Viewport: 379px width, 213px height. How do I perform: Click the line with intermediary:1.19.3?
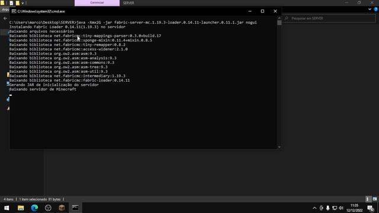point(67,76)
